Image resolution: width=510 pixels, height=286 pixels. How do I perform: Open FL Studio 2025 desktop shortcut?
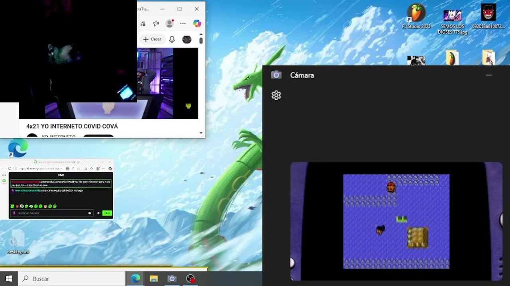(416, 17)
